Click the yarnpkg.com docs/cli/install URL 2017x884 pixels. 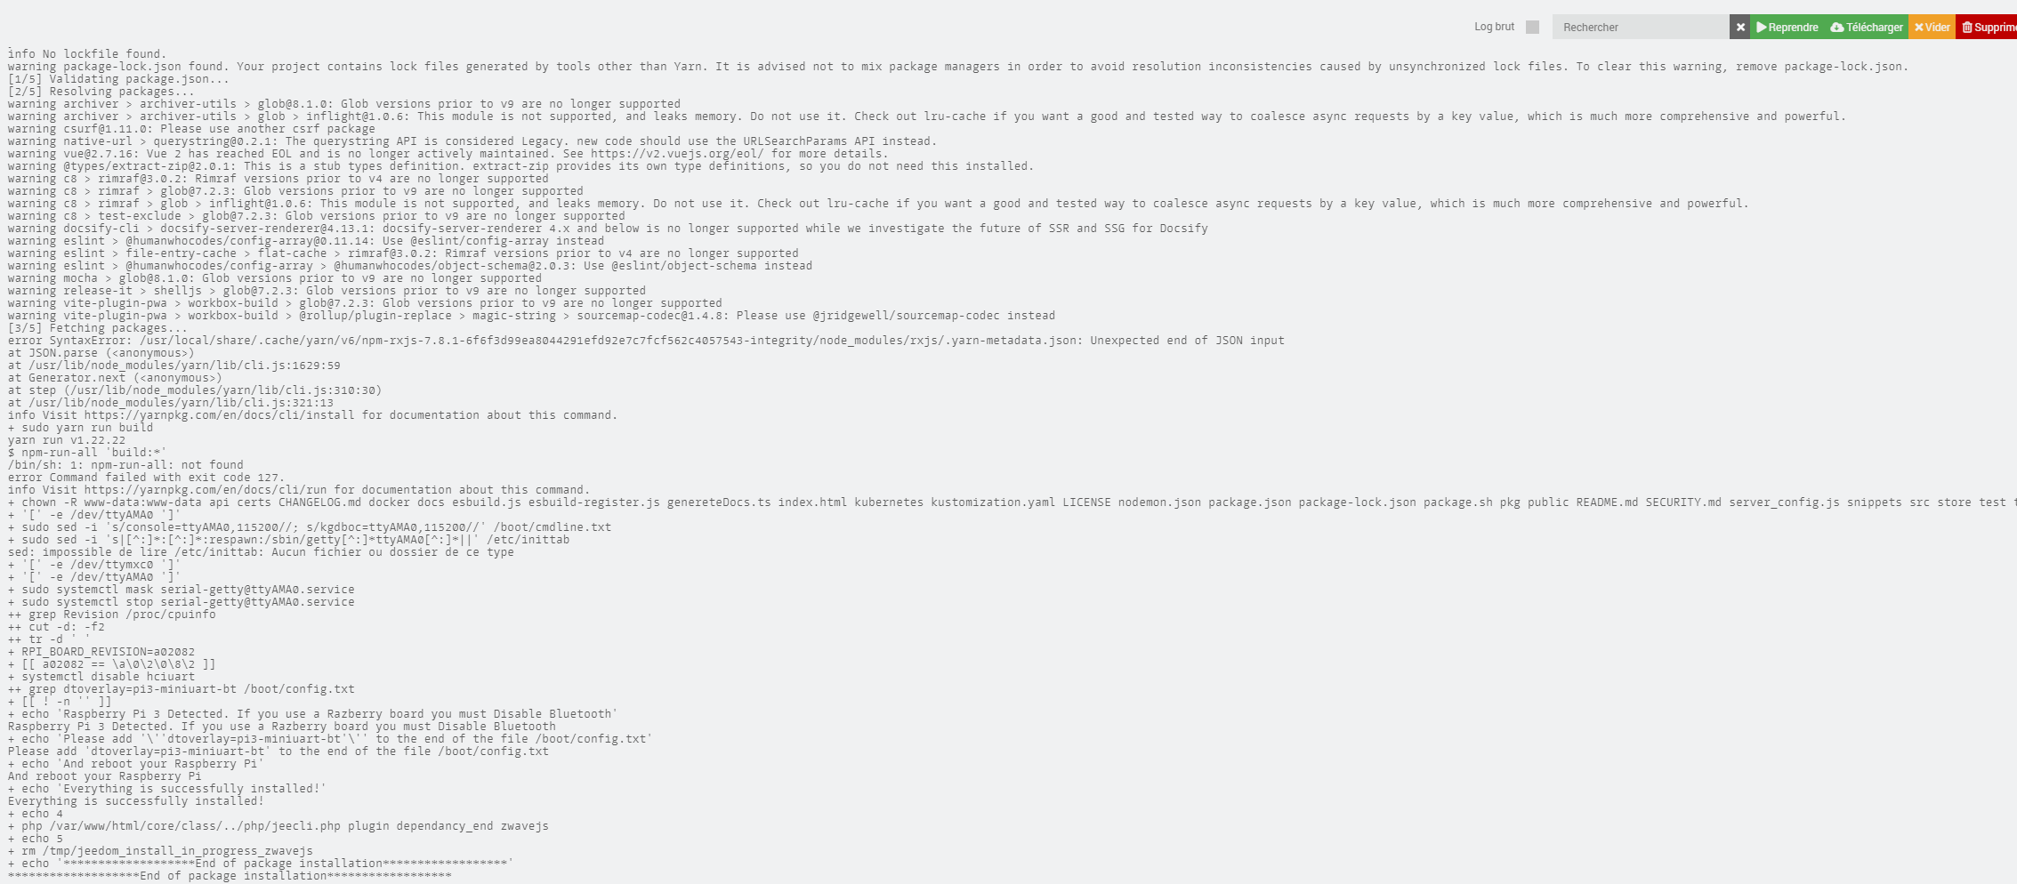220,415
